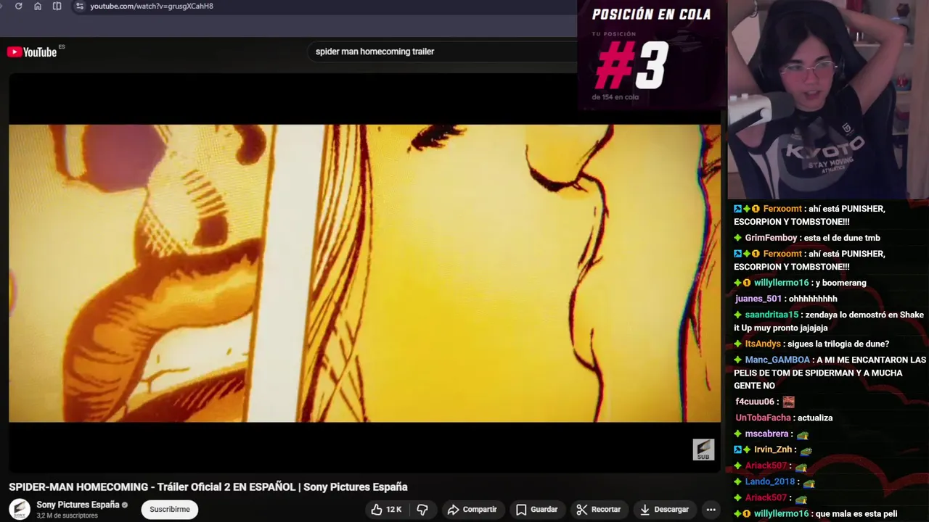Image resolution: width=929 pixels, height=522 pixels.
Task: Click chat username f4cuuu06
Action: coord(755,402)
